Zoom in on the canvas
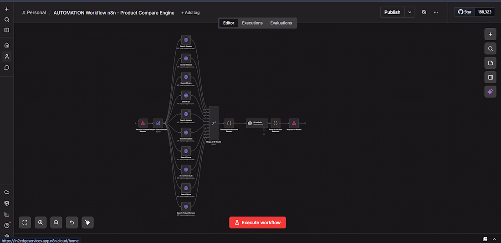 [x=41, y=222]
